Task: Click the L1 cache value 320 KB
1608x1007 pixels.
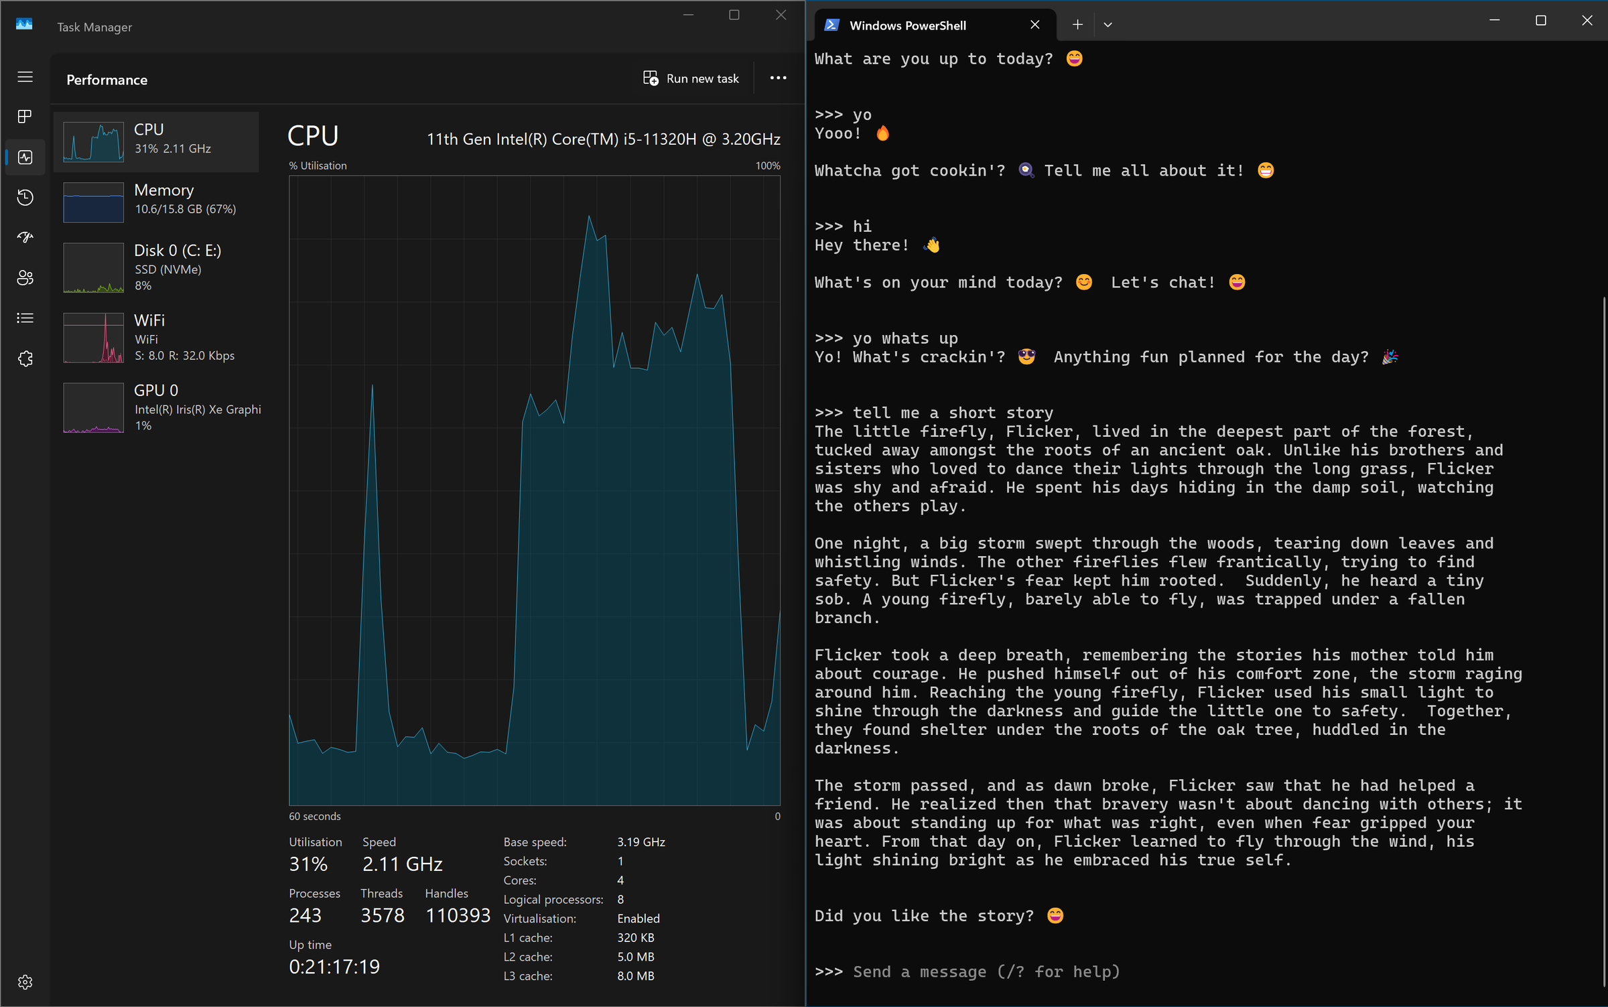Action: pyautogui.click(x=636, y=938)
